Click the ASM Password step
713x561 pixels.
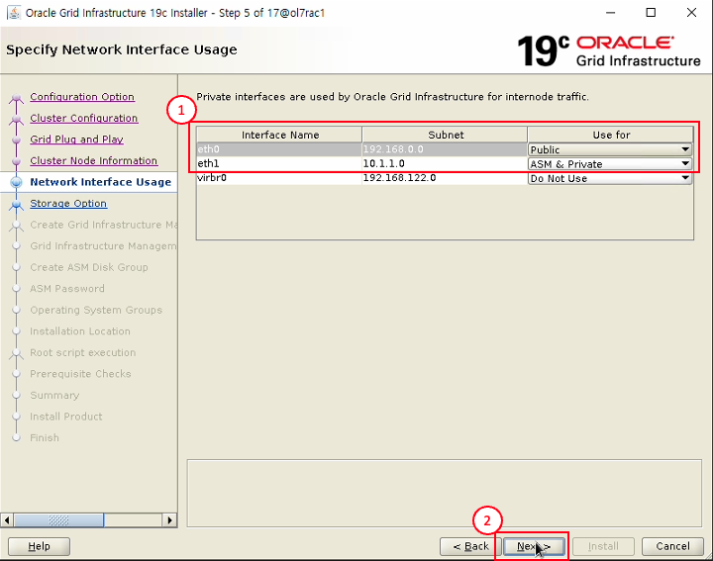pyautogui.click(x=67, y=289)
